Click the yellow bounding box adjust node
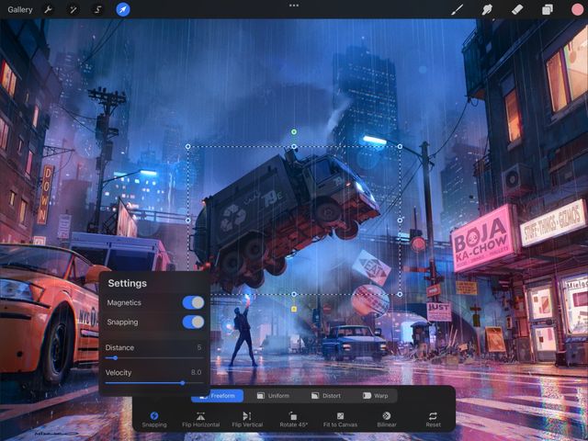Image resolution: width=588 pixels, height=441 pixels. tap(294, 309)
